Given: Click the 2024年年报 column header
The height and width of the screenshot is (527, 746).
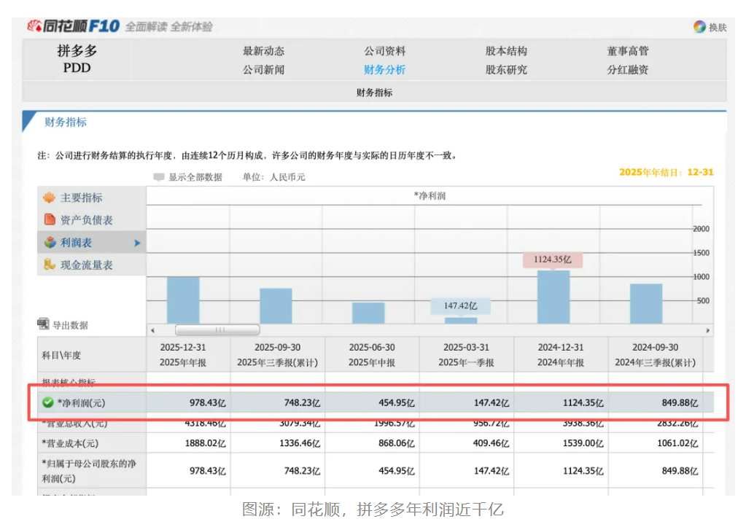Looking at the screenshot, I should click(561, 355).
